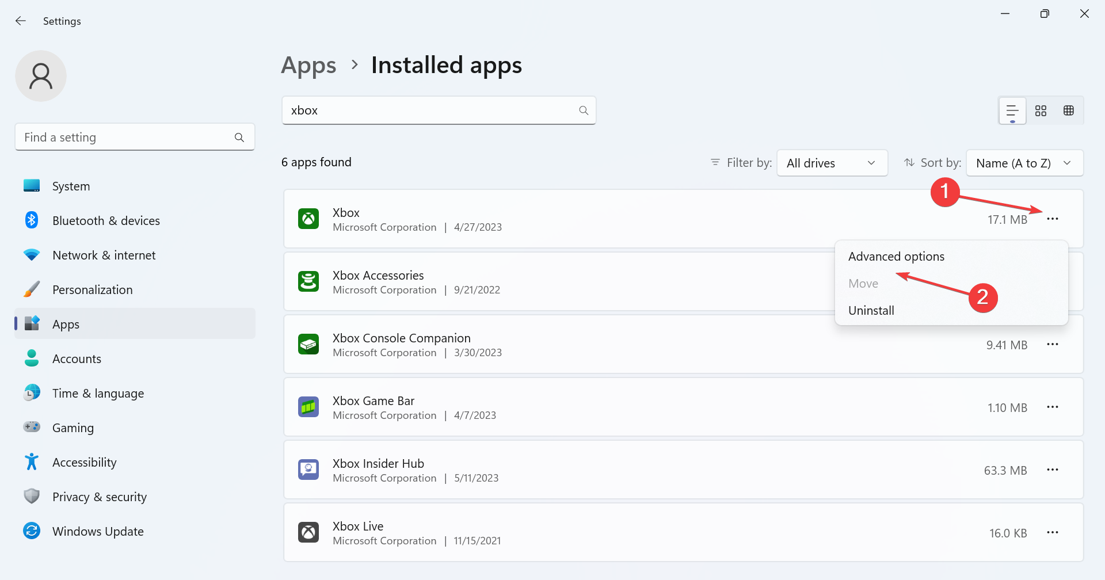Image resolution: width=1105 pixels, height=580 pixels.
Task: Click the Xbox Live app icon
Action: 308,533
